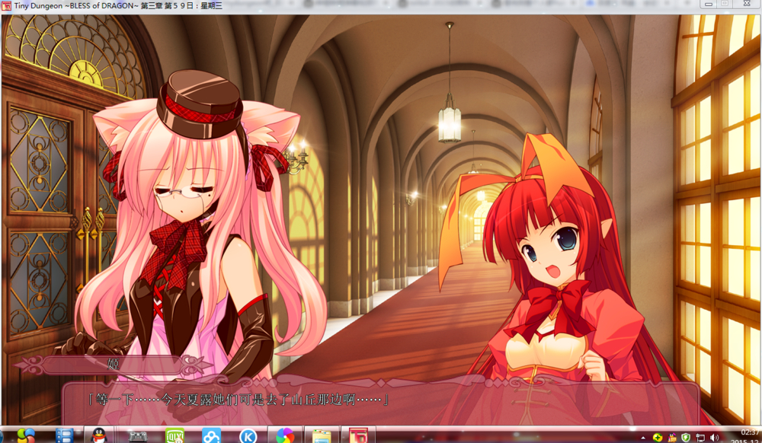
Task: Open the QQ penguin taskbar icon
Action: tap(99, 435)
